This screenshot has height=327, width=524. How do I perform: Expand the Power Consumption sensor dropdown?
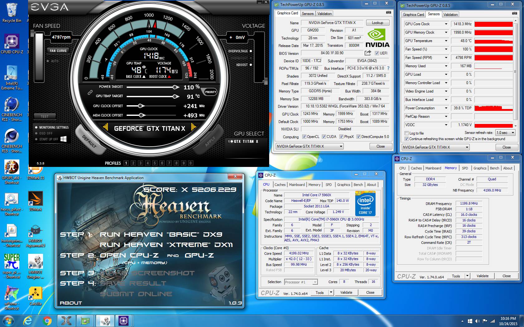pyautogui.click(x=446, y=108)
